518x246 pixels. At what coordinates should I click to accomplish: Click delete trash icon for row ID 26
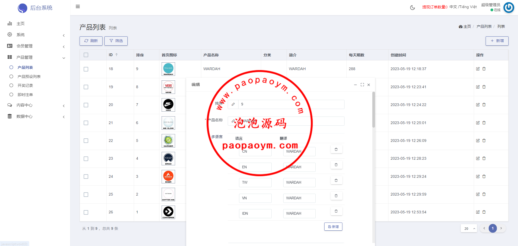click(484, 212)
